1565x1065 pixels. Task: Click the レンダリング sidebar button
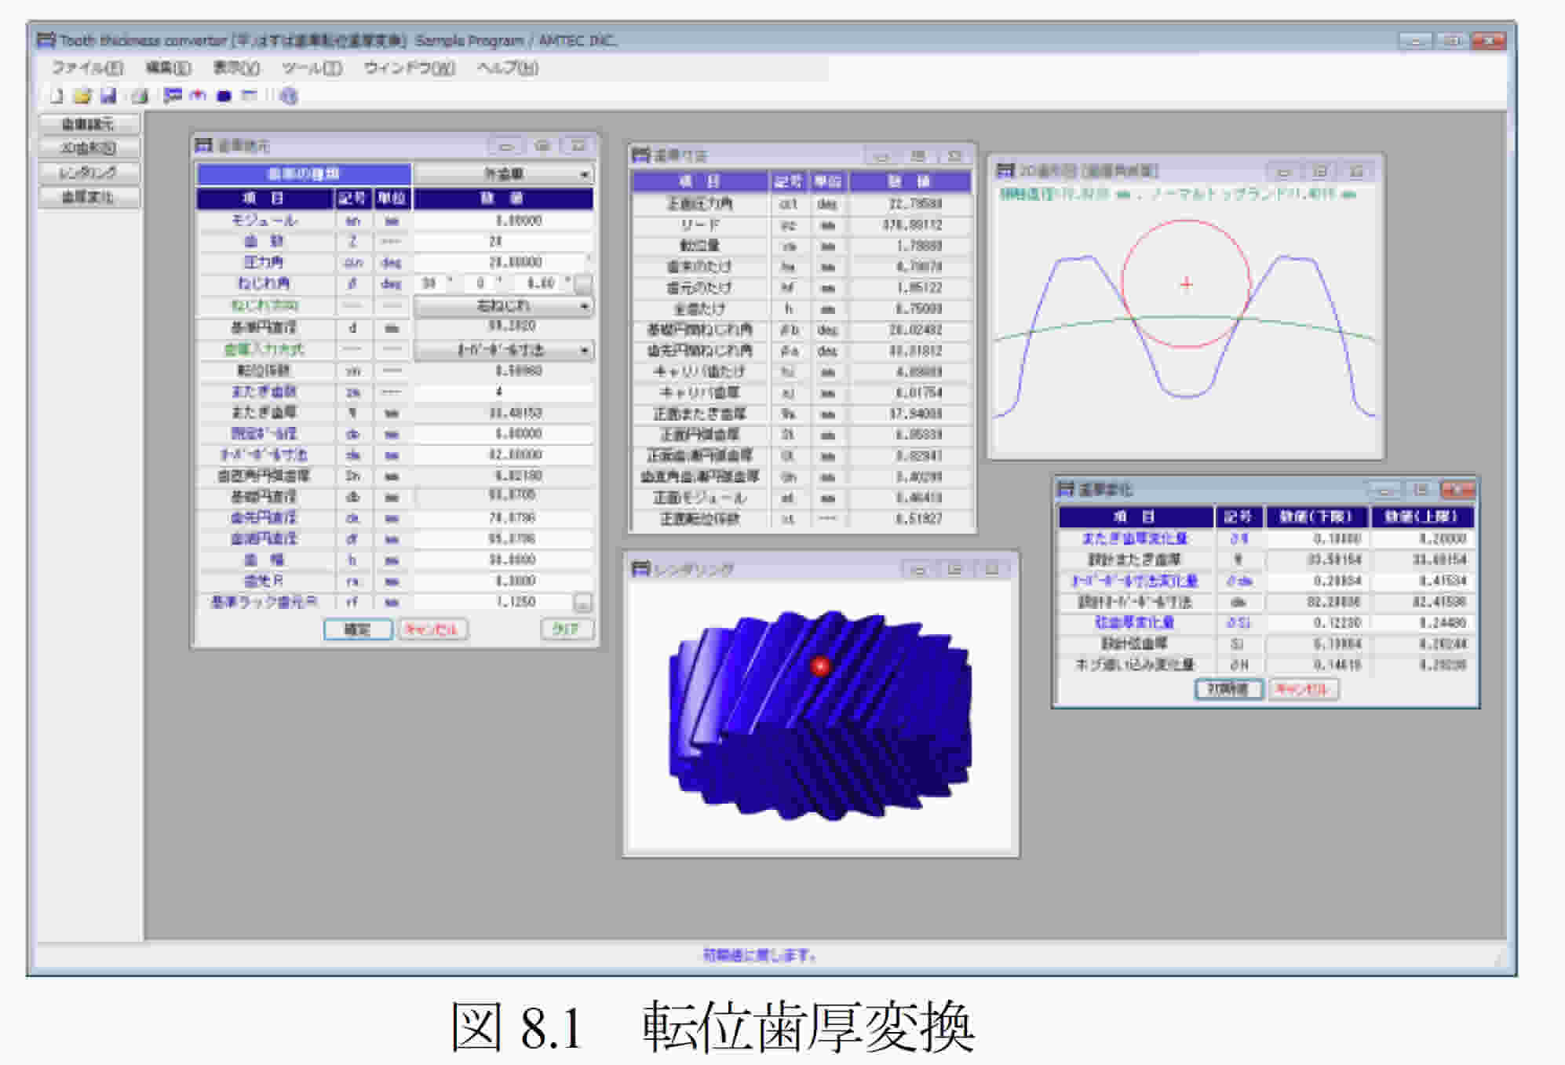coord(89,173)
